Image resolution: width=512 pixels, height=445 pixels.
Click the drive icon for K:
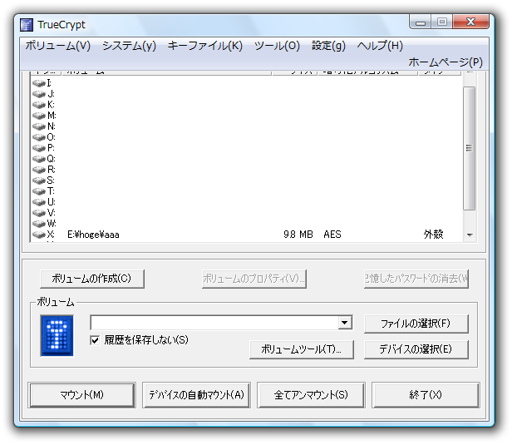39,105
